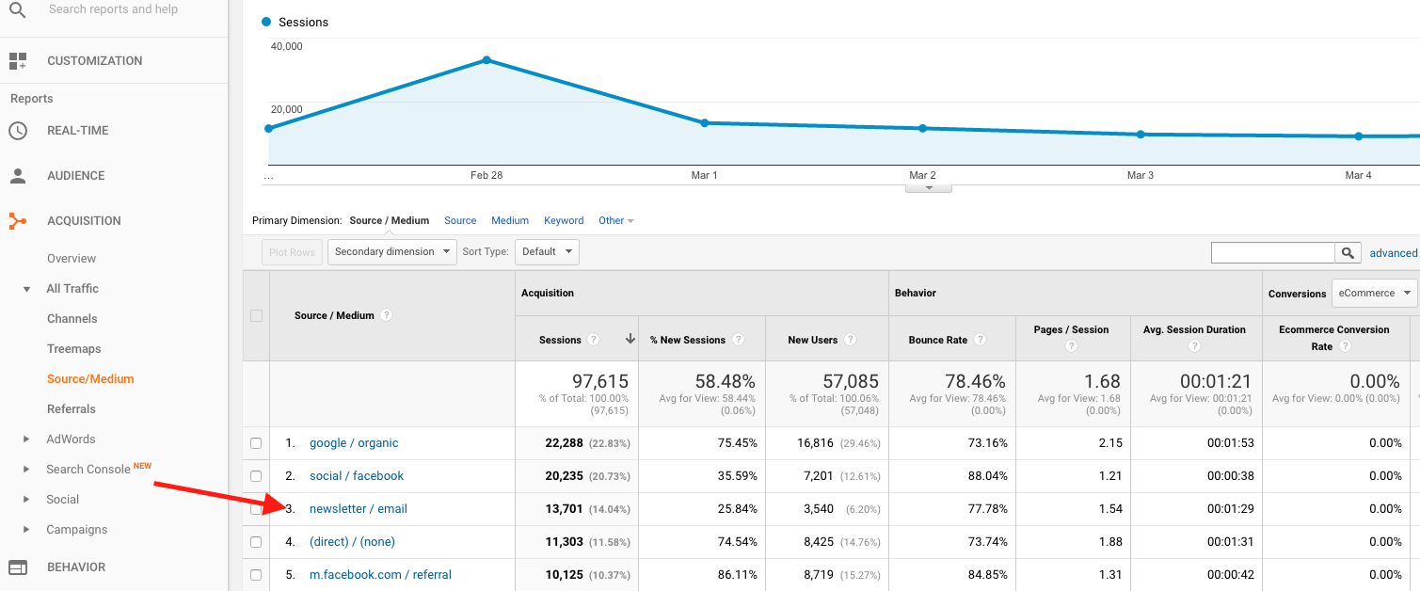Select the Real-Time clock icon
Viewport: 1420px width, 591px height.
[x=17, y=130]
